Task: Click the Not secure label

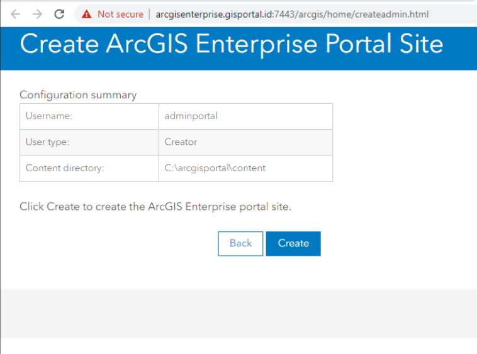Action: tap(120, 14)
